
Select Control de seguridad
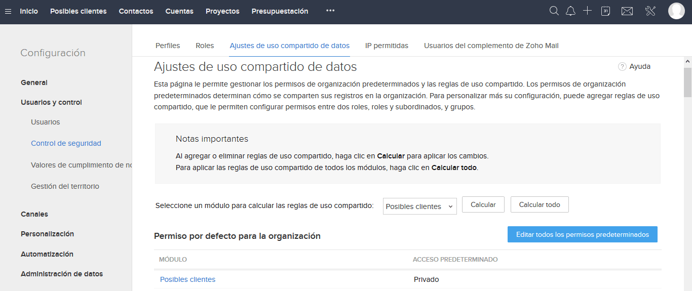(x=66, y=143)
